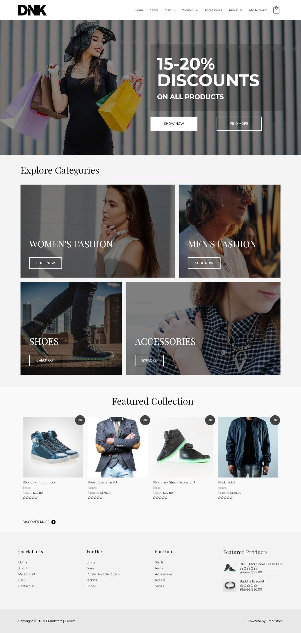
Task: Click CHECK OUT on Shoes category
Action: pyautogui.click(x=46, y=360)
